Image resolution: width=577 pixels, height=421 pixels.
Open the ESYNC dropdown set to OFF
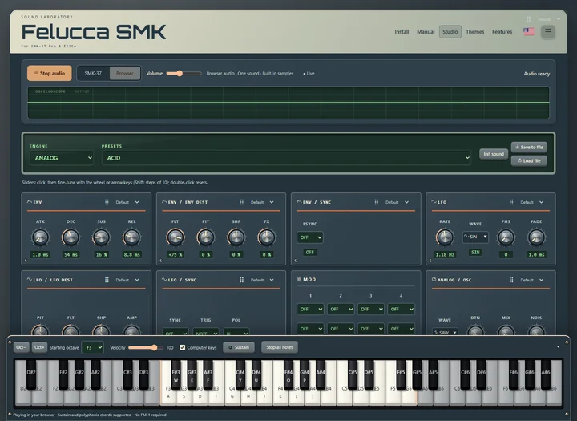310,237
